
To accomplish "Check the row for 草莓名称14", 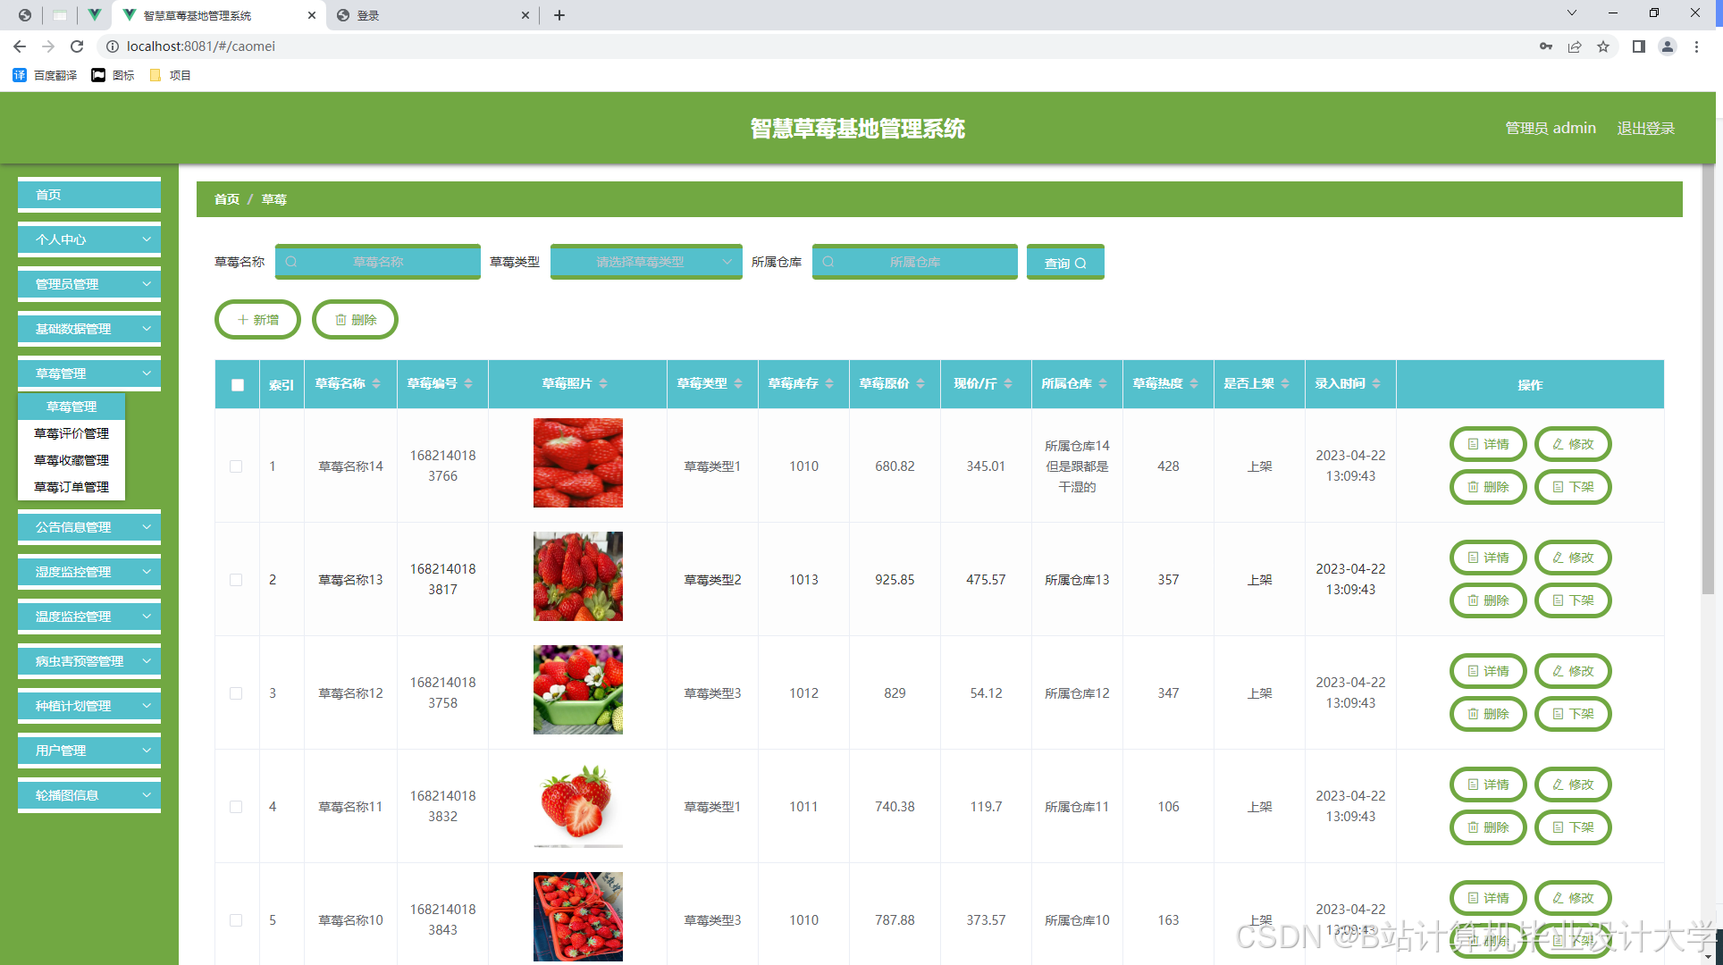I will click(236, 466).
